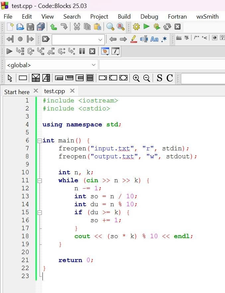Viewport: 225px width, 293px height.
Task: Open the Edit menu
Action: click(27, 16)
